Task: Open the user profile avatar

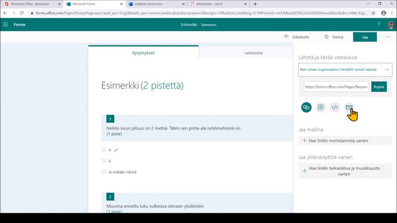Action: (391, 25)
